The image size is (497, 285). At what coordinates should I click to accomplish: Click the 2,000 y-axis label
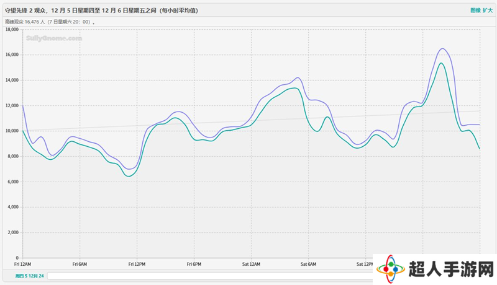coord(13,232)
